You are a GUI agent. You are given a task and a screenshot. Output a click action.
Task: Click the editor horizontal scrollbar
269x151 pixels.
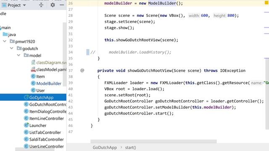pyautogui.click(x=153, y=141)
